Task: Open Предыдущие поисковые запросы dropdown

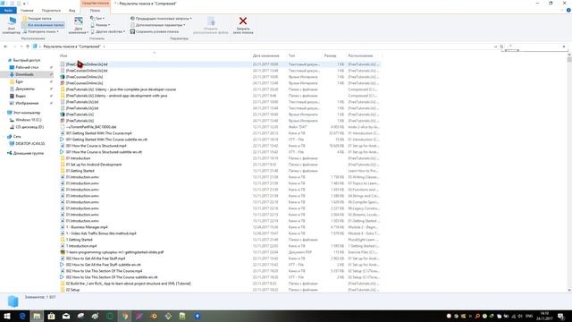Action: [161, 18]
